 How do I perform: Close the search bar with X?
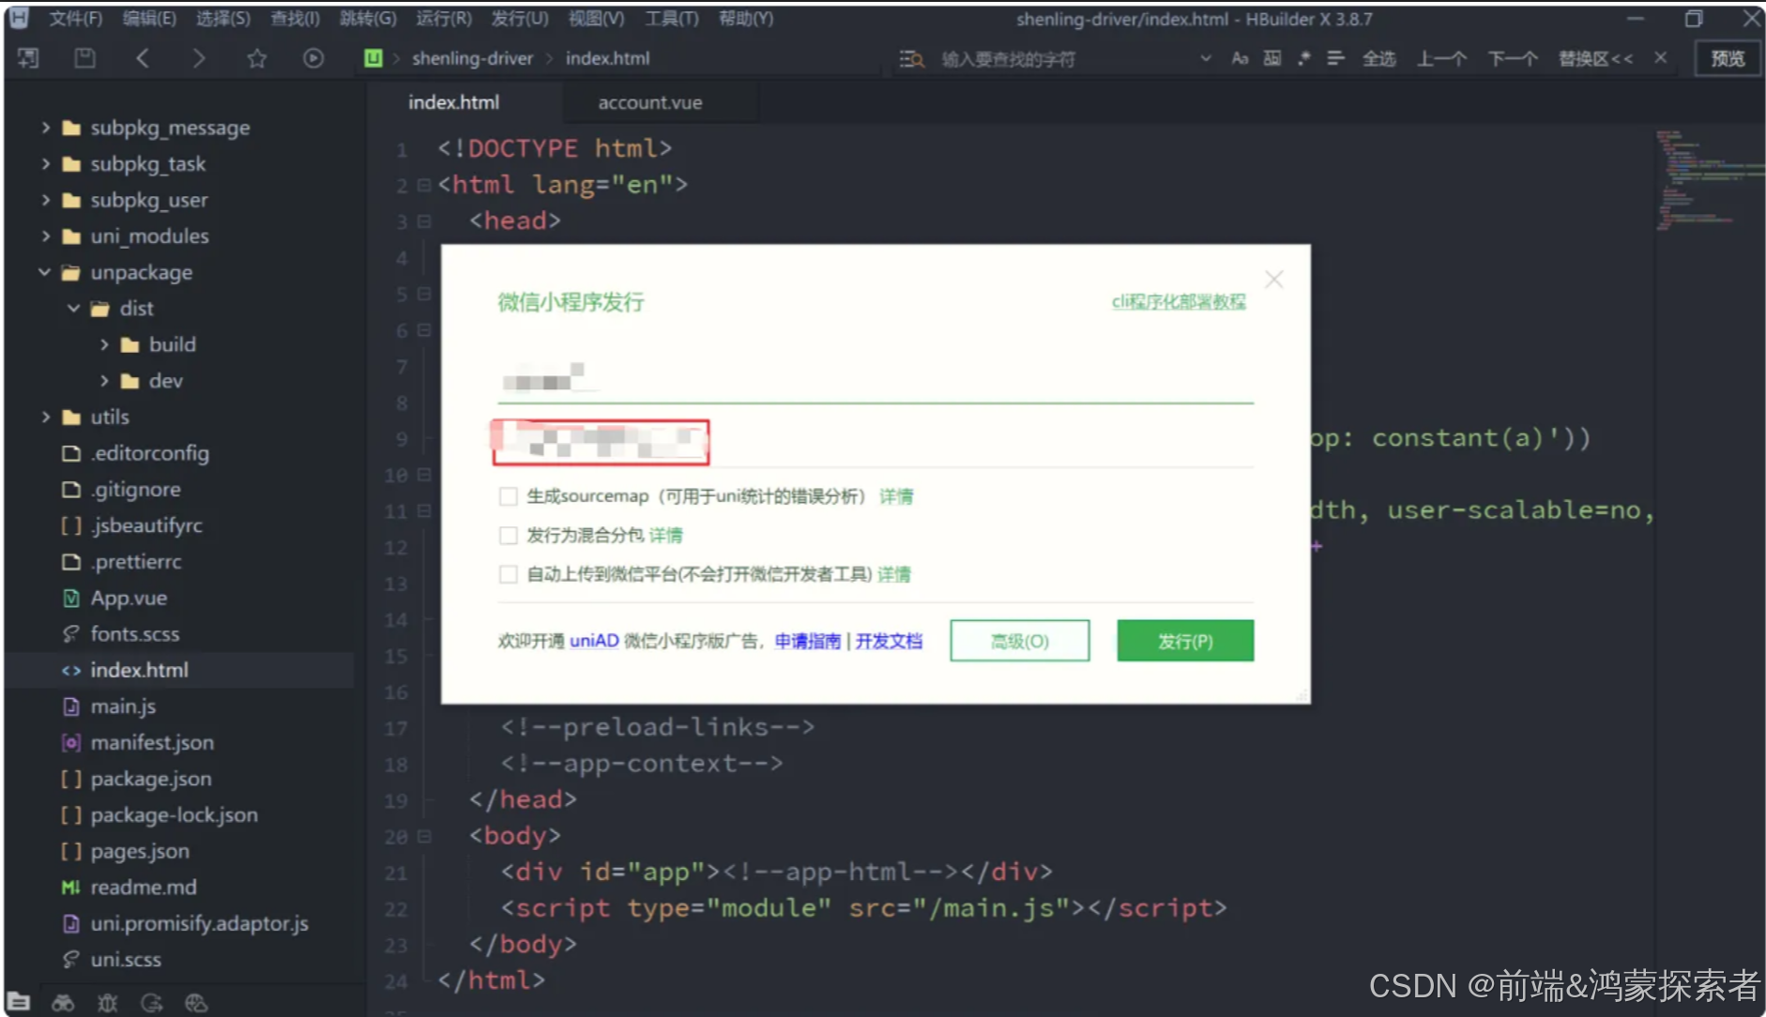point(1660,57)
